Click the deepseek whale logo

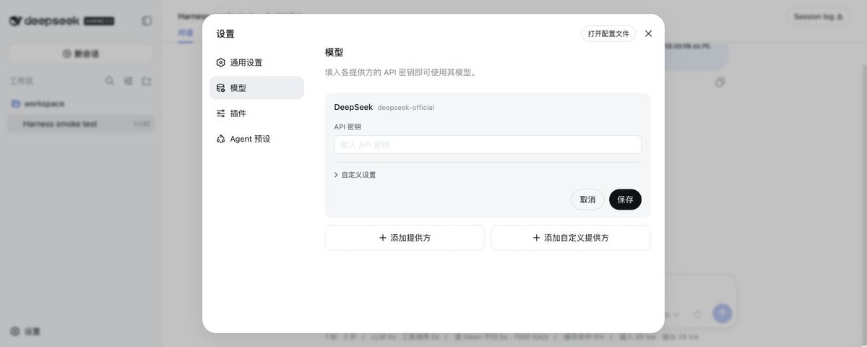coord(15,21)
